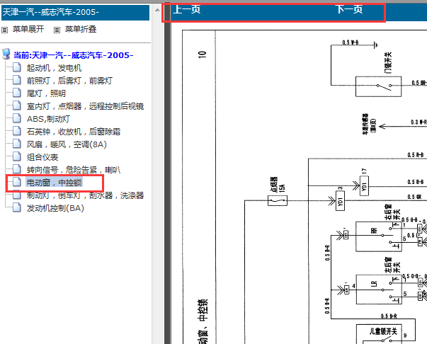Open 起动机，发电机 diagram
Image resolution: width=427 pixels, height=344 pixels.
(x=54, y=68)
